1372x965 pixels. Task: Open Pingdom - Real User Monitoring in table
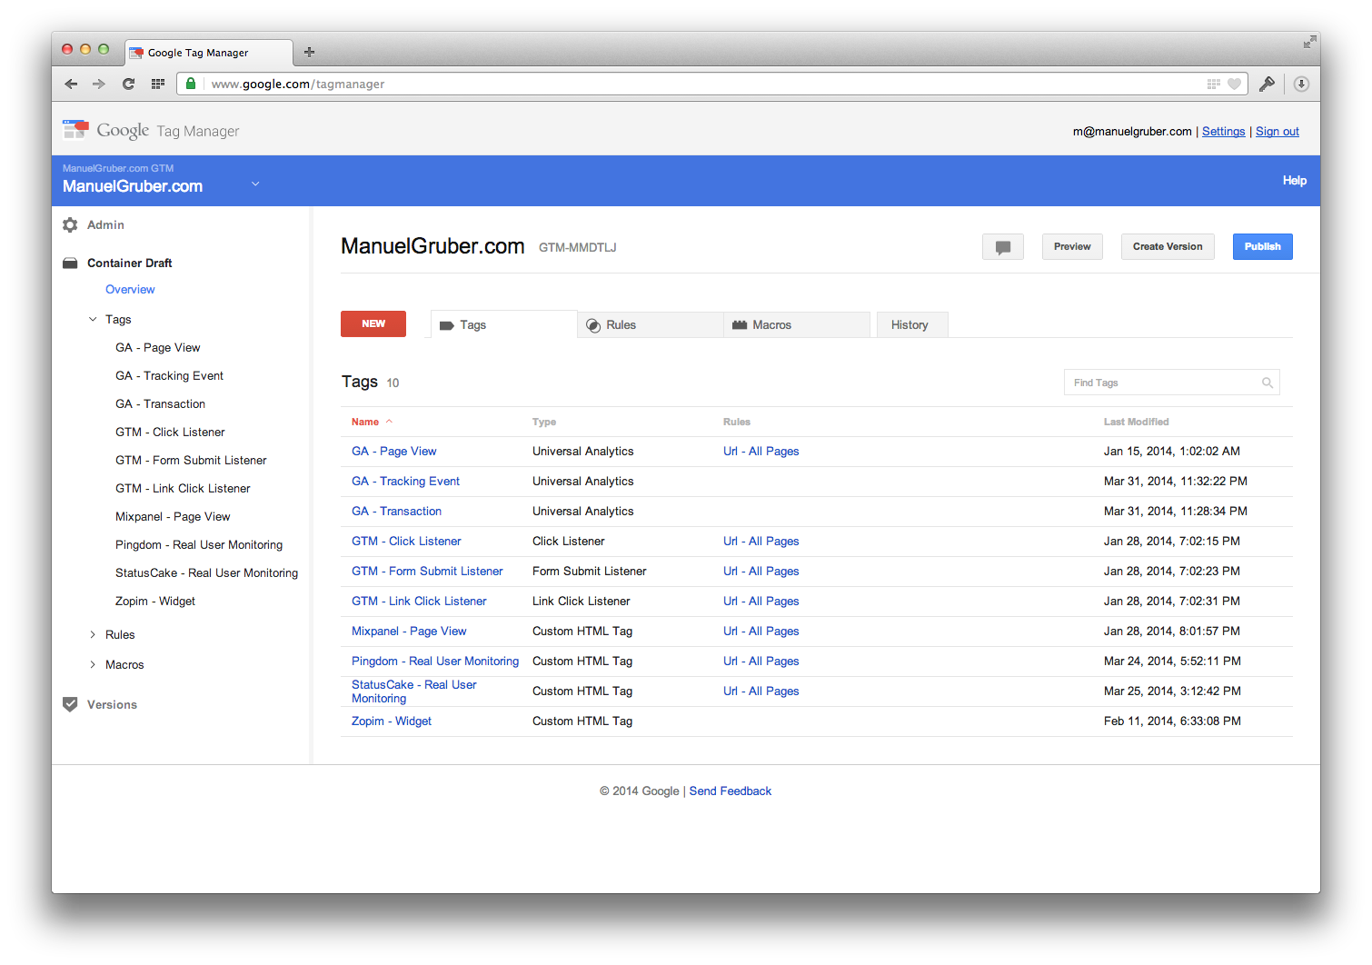point(435,662)
